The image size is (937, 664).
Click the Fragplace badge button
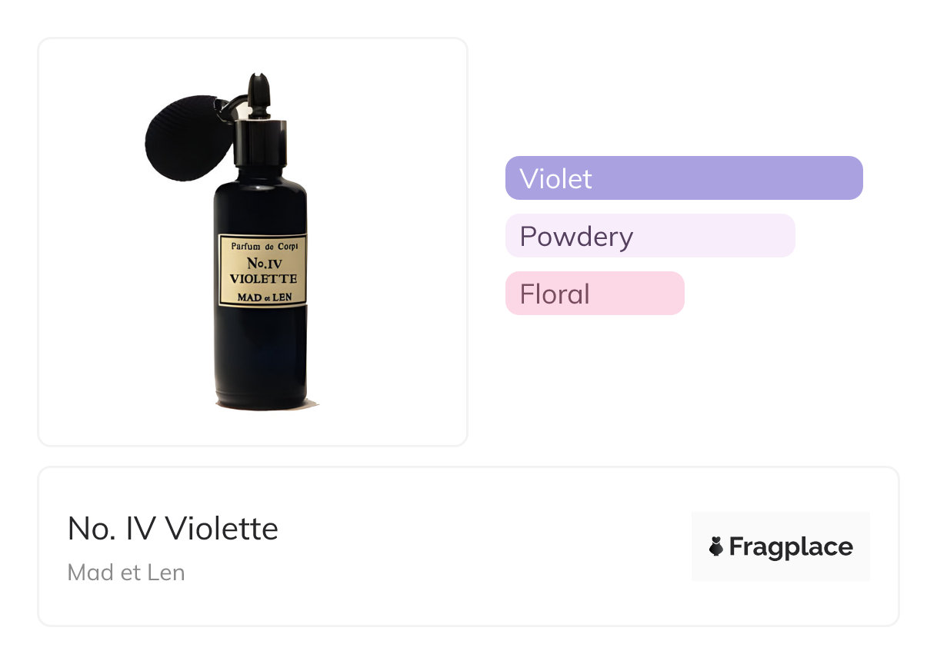(x=780, y=546)
